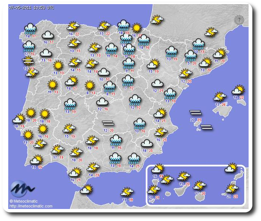Click the Canary Islands inset map
Screen dimensions: 261x221
click(x=196, y=185)
